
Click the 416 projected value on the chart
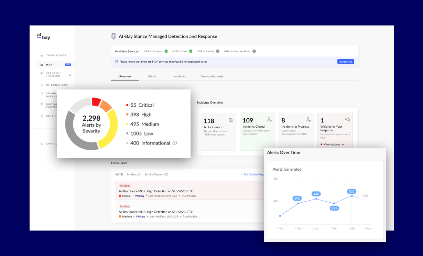pyautogui.click(x=365, y=196)
